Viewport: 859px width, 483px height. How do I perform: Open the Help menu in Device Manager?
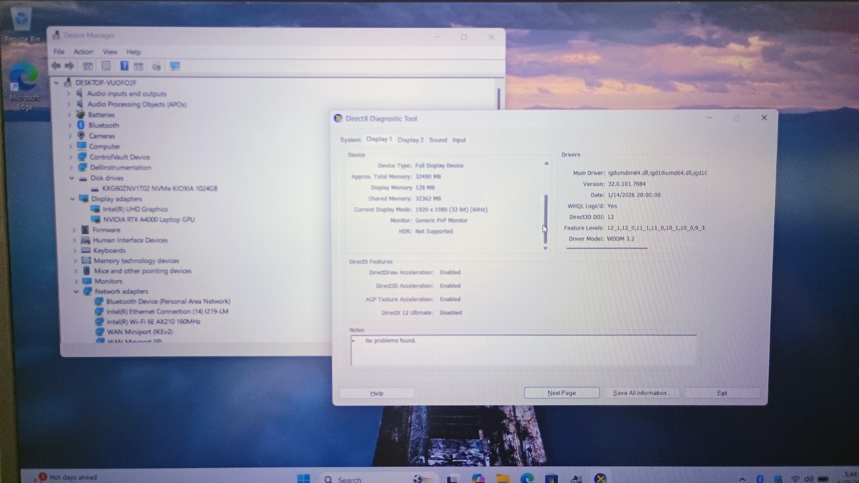coord(134,52)
